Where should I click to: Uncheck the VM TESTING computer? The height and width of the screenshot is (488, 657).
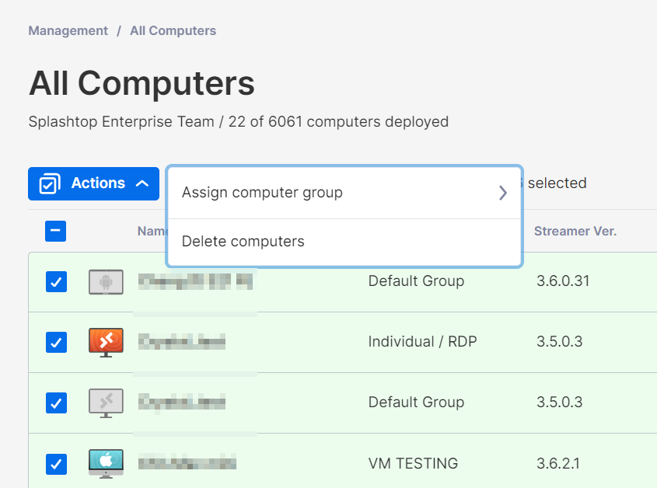pos(56,464)
